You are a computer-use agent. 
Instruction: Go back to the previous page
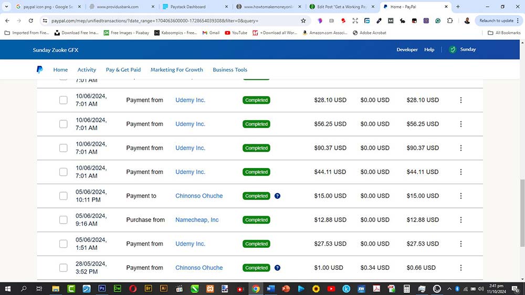pyautogui.click(x=7, y=21)
